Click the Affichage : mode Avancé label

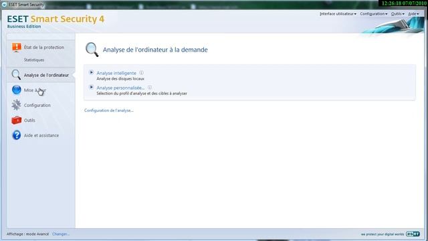(x=27, y=234)
